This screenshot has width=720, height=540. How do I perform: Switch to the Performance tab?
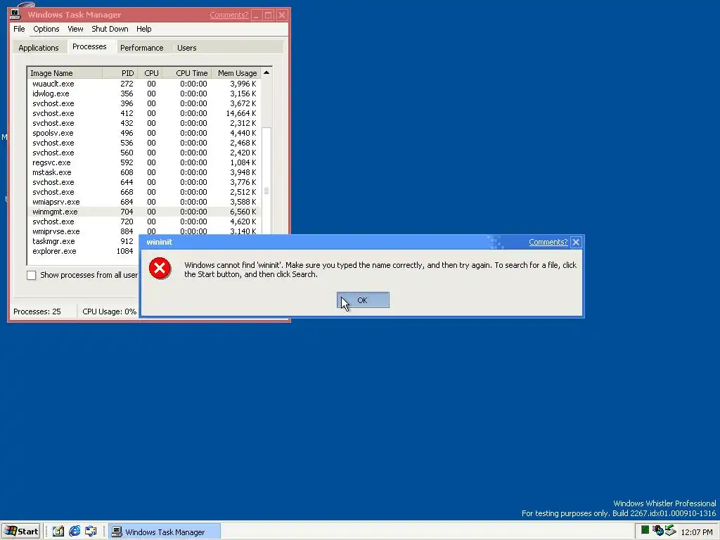141,48
